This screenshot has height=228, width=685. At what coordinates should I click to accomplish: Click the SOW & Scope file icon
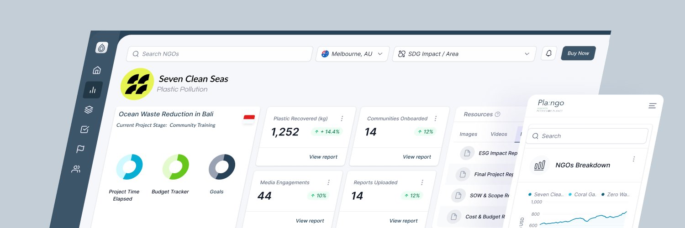458,196
